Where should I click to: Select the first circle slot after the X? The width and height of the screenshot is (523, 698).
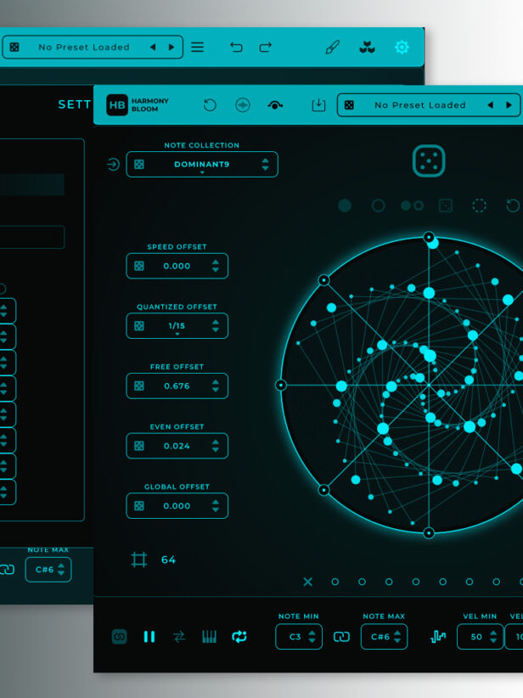point(335,582)
